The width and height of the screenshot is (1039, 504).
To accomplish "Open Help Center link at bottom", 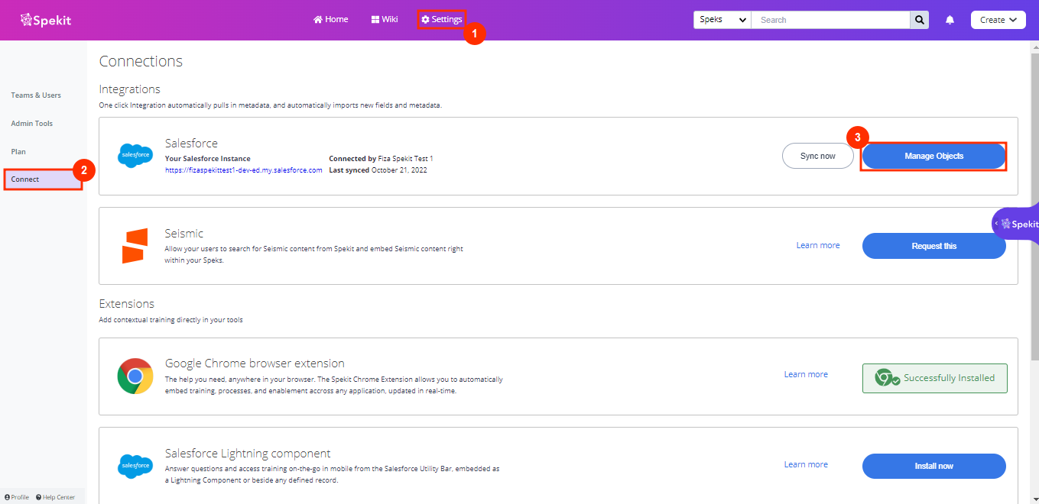I will (56, 497).
